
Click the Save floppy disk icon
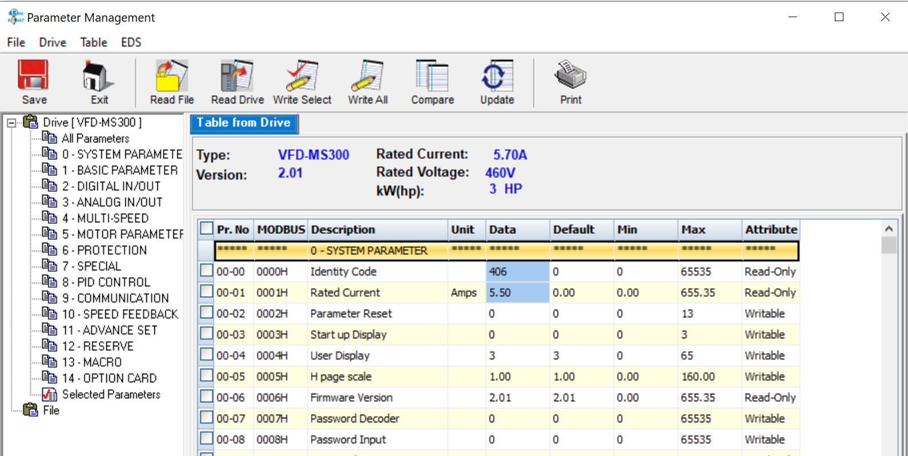[34, 75]
